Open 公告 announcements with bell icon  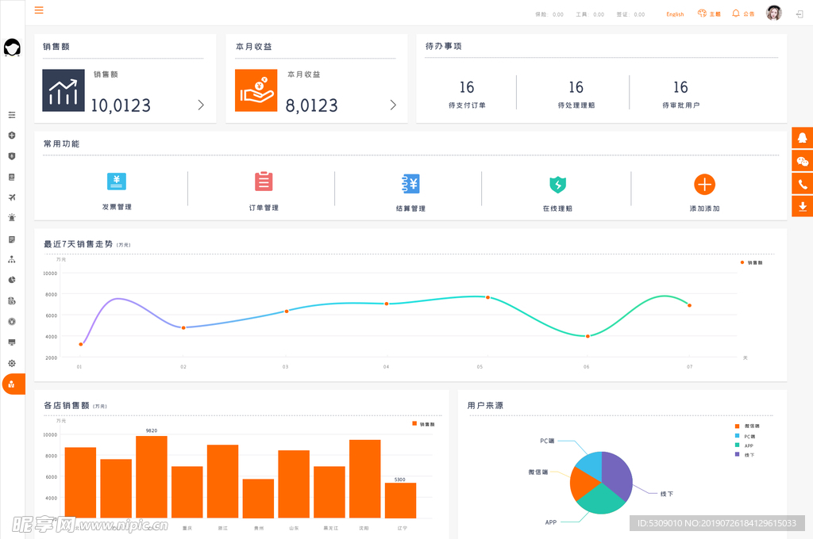click(x=743, y=13)
